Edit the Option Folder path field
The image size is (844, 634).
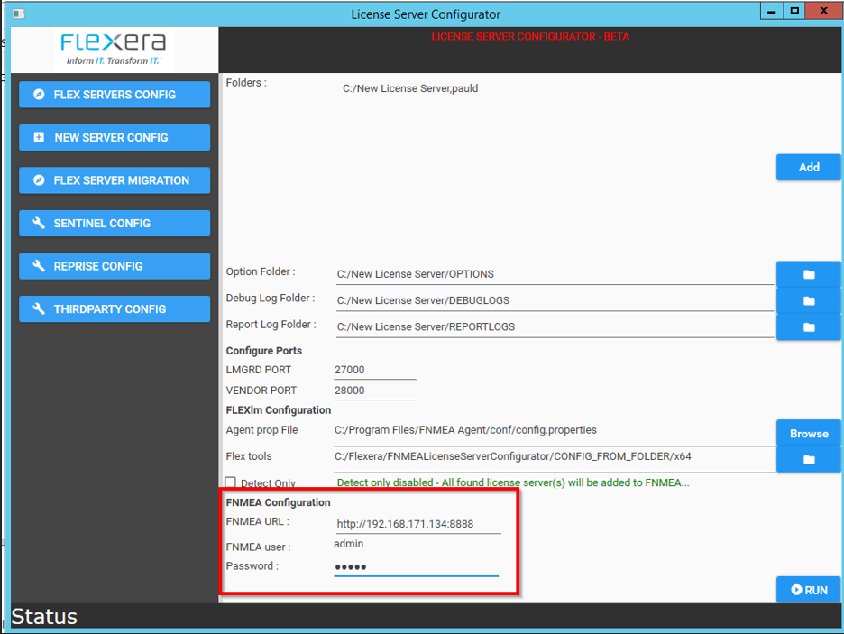pyautogui.click(x=555, y=274)
